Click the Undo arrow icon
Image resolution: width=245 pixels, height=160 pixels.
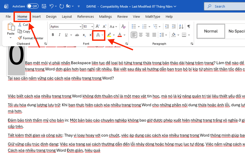pos(51,6)
